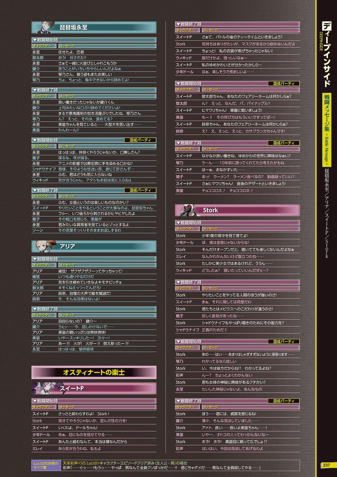
Task: Click 'はいはい、今回は見逃してあげるわよ'
Action: (x=232, y=449)
